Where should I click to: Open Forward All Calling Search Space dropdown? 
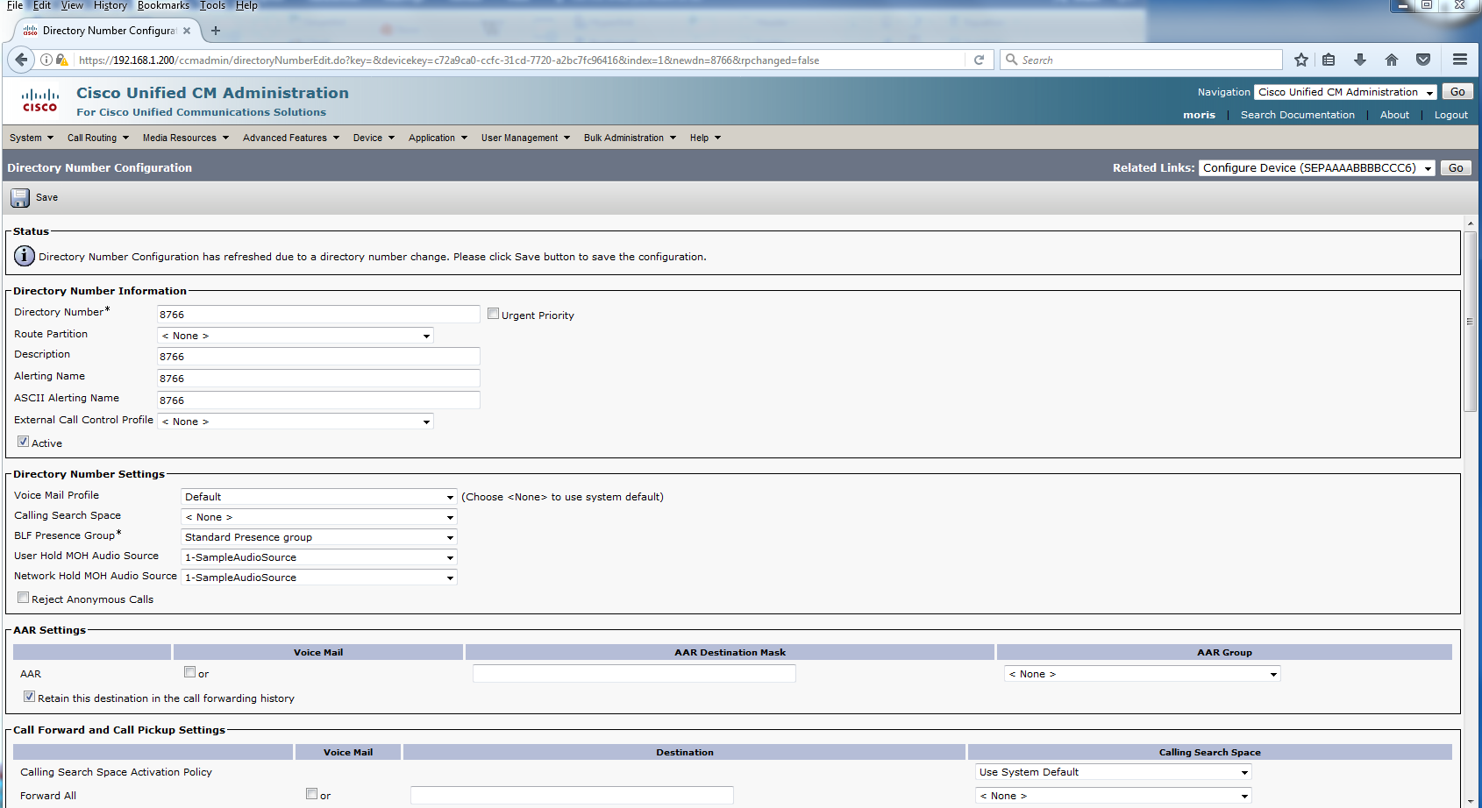pyautogui.click(x=1114, y=796)
